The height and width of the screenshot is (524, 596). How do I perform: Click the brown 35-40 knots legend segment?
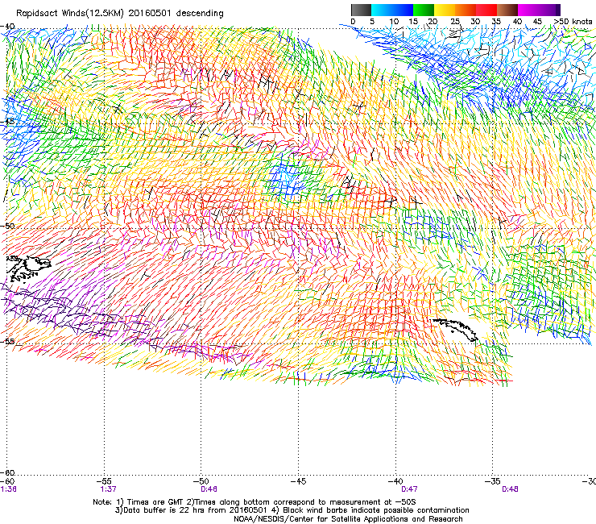pos(507,10)
